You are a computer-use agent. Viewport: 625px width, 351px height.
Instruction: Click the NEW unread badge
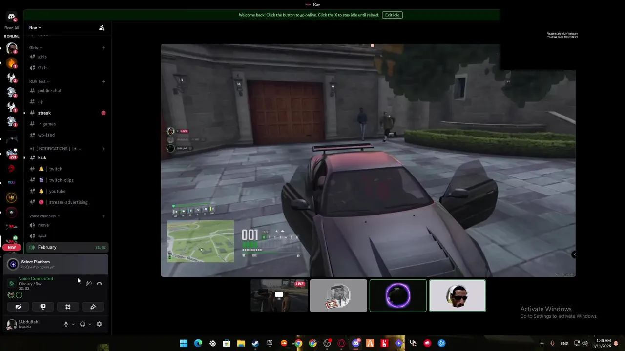12,247
